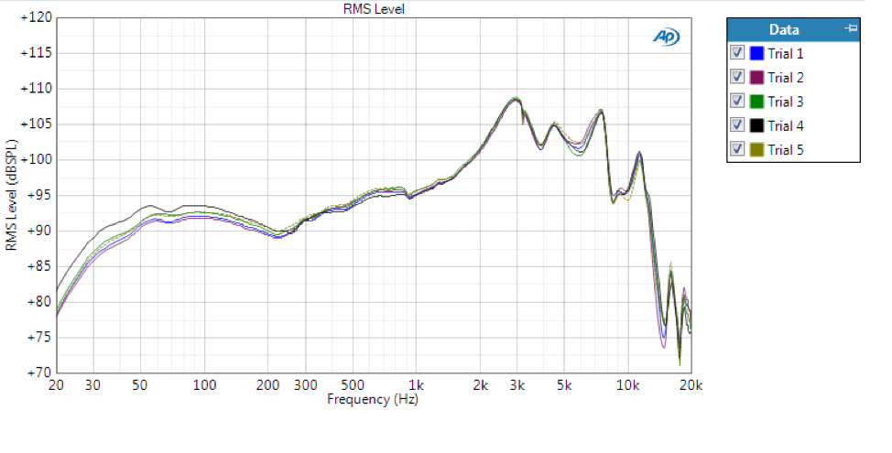The image size is (892, 453).
Task: Click the blue Trial 1 color swatch
Action: [756, 54]
